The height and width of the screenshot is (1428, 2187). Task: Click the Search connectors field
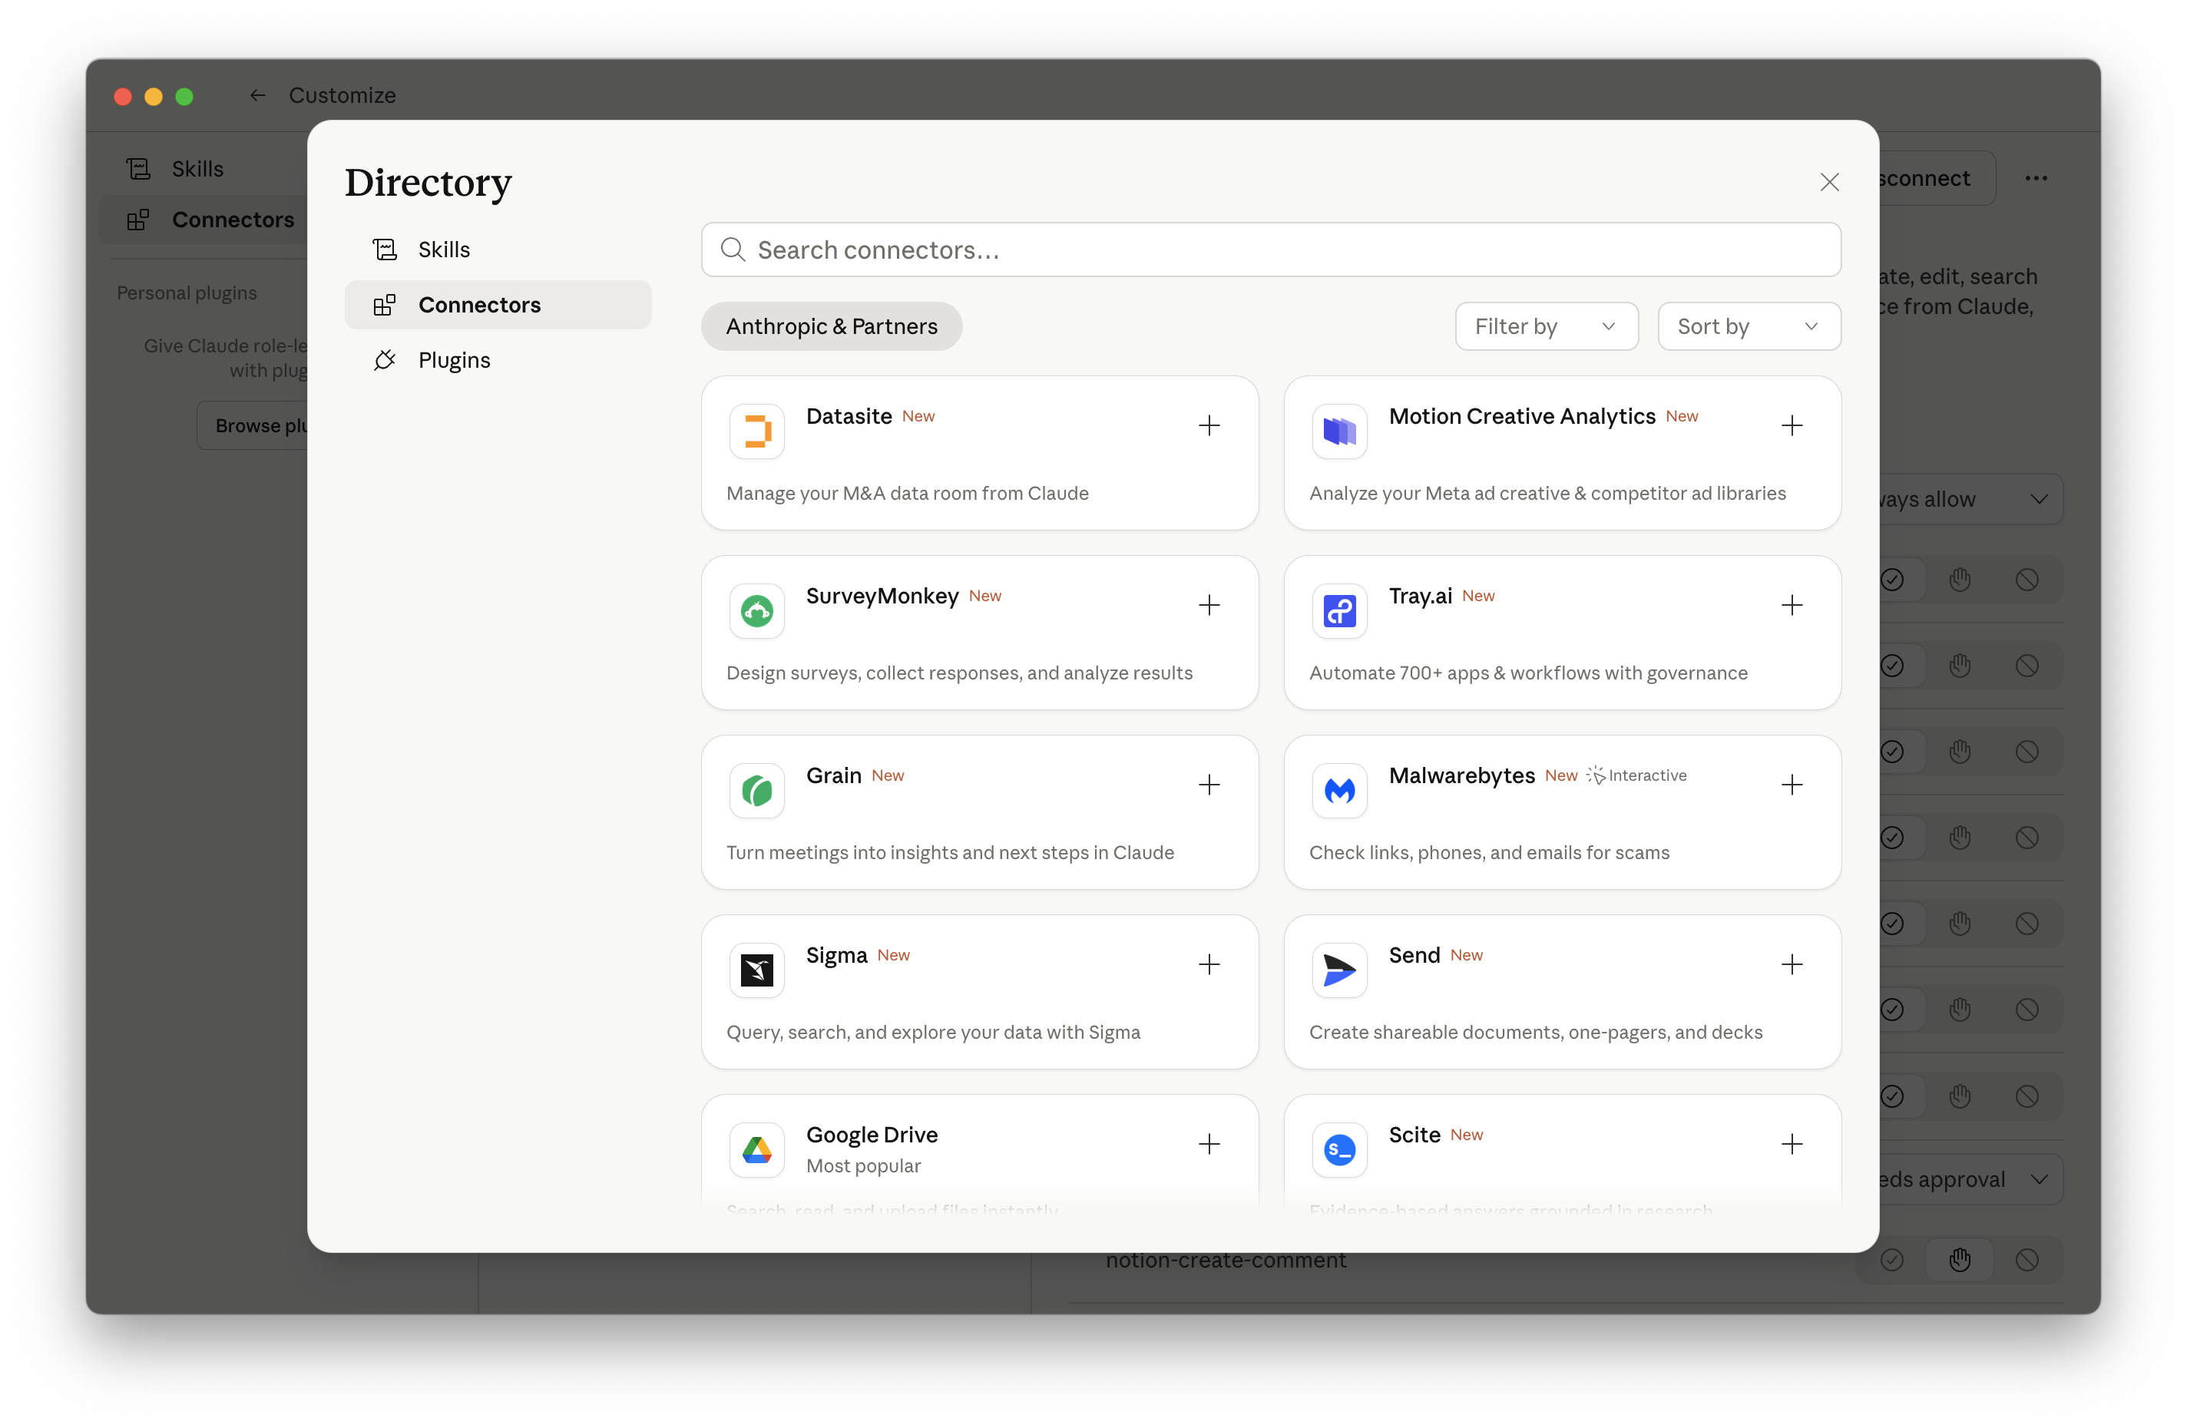coord(1270,250)
